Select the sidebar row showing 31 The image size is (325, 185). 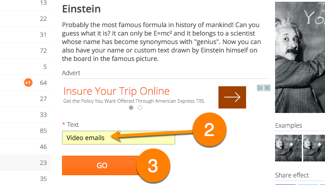click(25, 35)
